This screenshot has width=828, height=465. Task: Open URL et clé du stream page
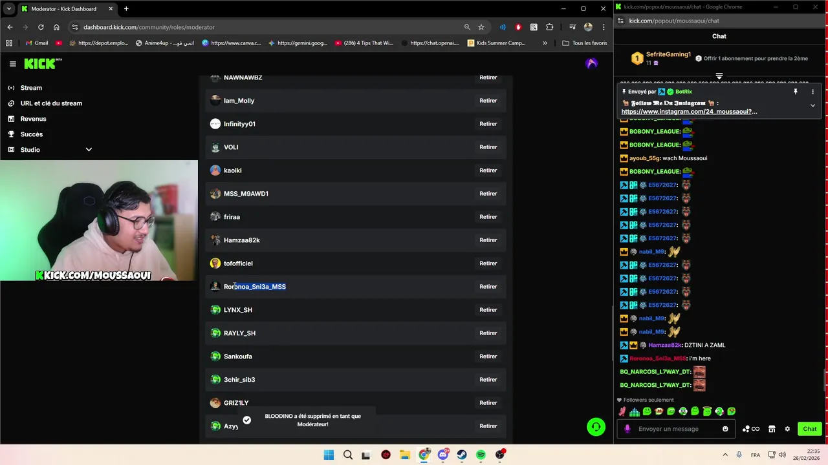coord(50,103)
